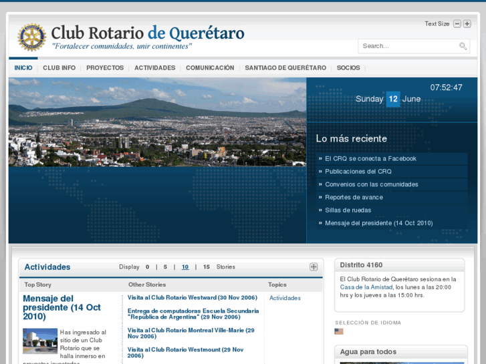This screenshot has width=486, height=364.
Task: Click the clock reading '07:52:47'
Action: point(446,87)
